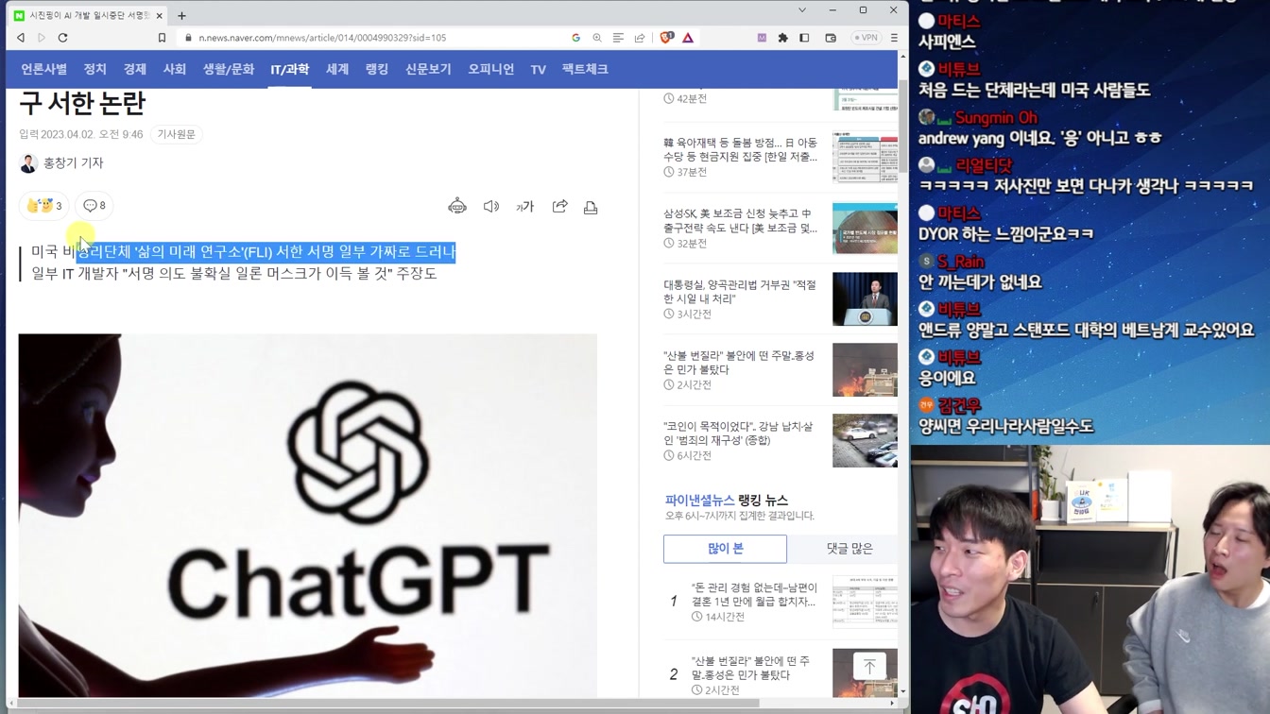
Task: Open the 삼성SK 美 보조금 article link
Action: pos(740,220)
